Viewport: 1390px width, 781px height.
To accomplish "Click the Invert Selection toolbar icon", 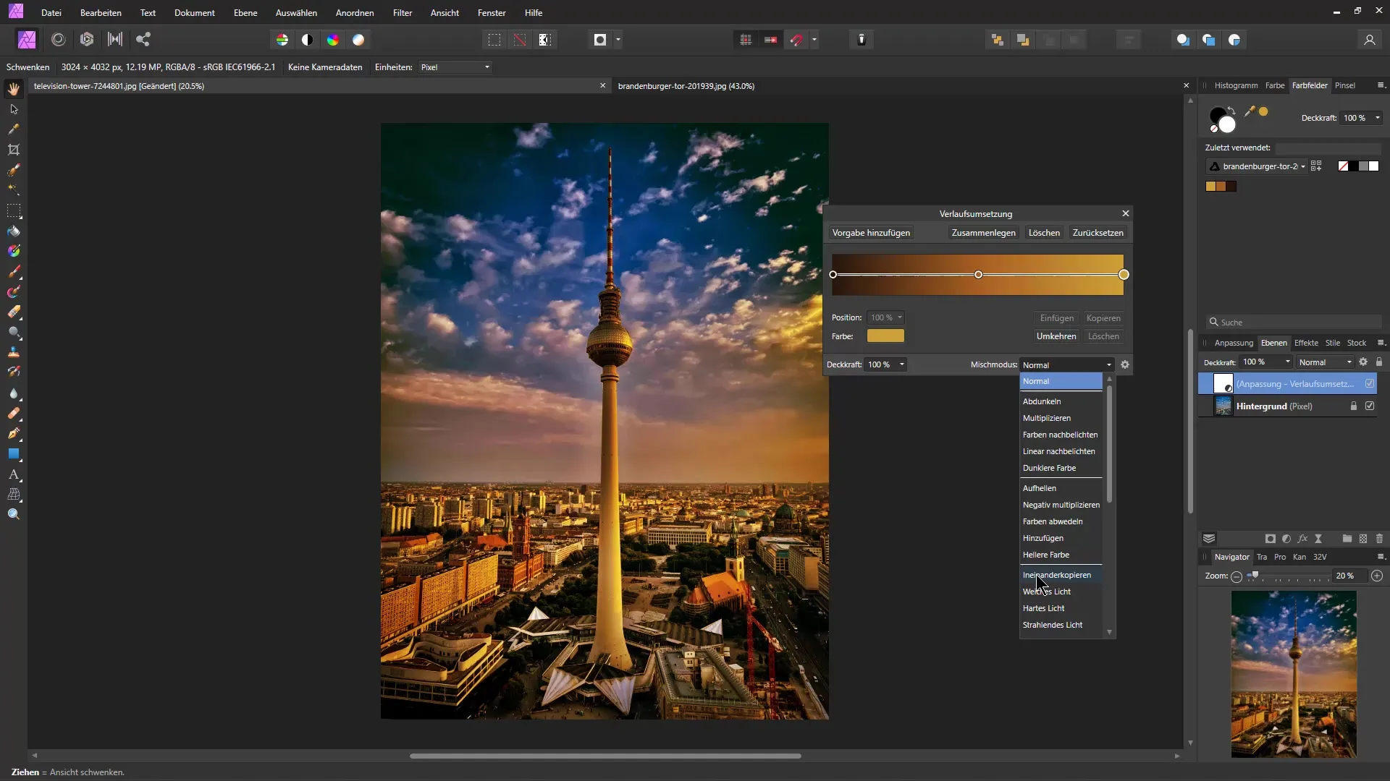I will click(x=545, y=40).
